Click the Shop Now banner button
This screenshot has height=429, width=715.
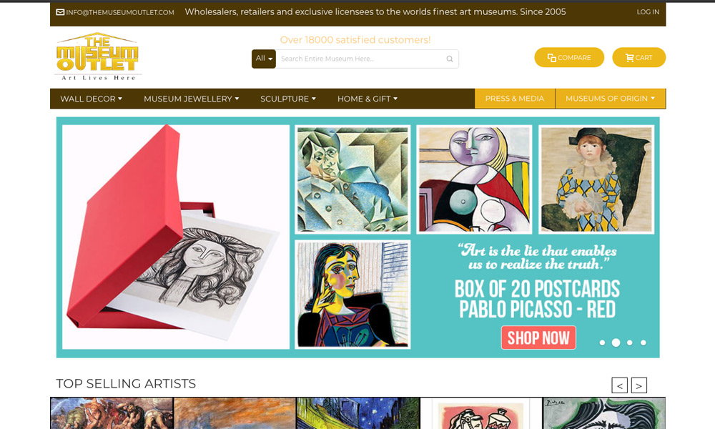[x=538, y=337]
